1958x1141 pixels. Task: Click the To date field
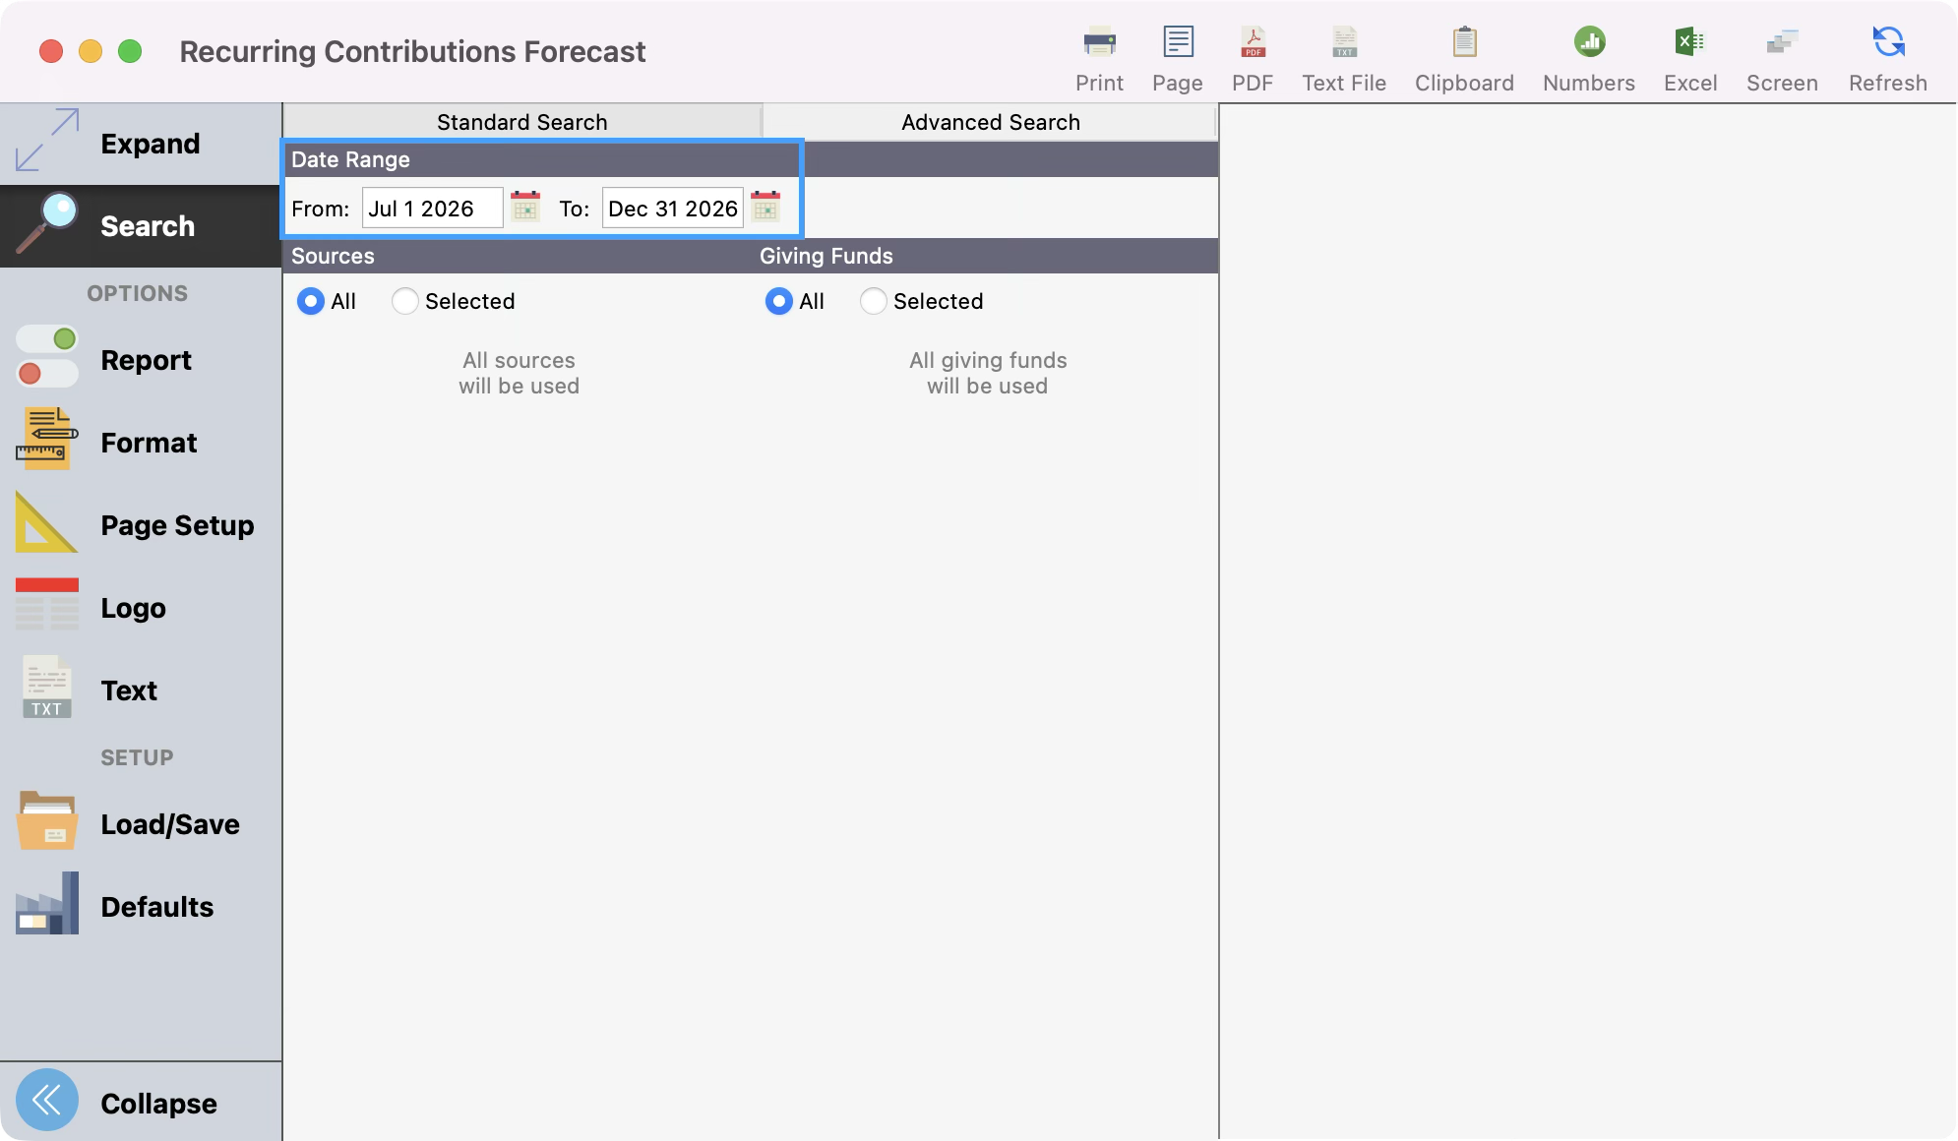click(673, 209)
